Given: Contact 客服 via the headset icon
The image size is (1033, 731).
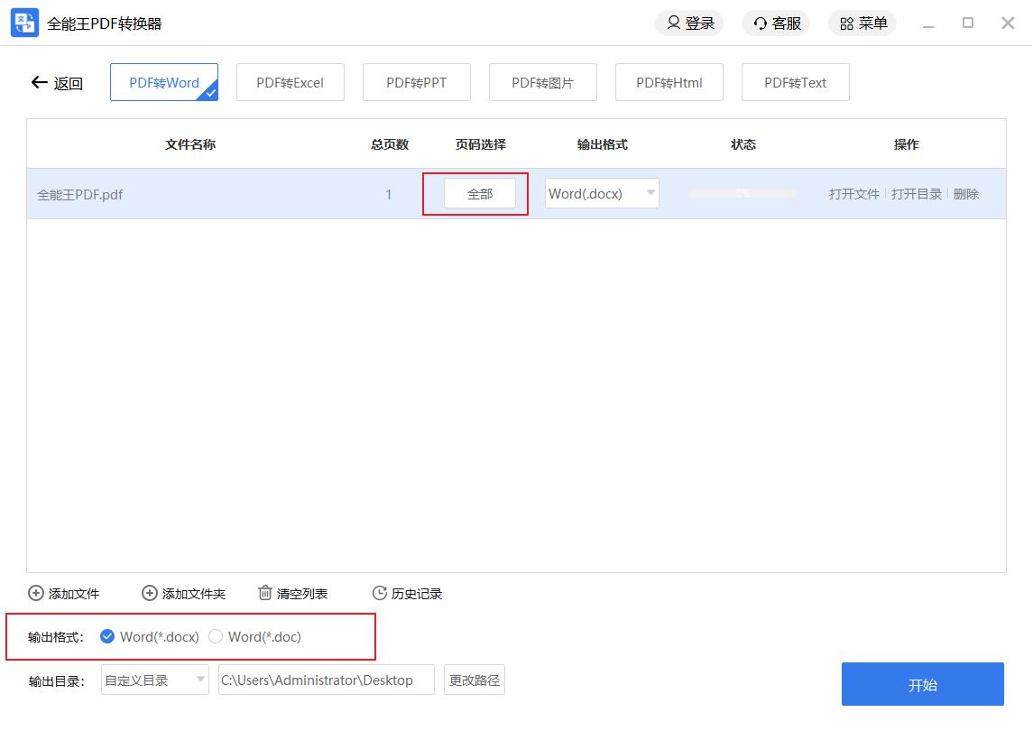Looking at the screenshot, I should [x=761, y=23].
